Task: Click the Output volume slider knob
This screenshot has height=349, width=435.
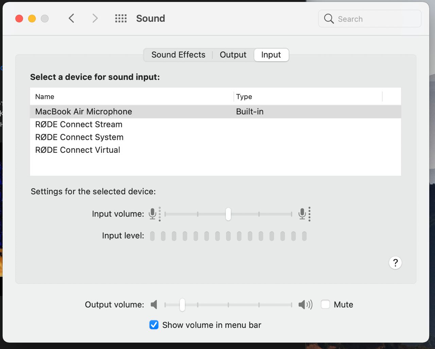Action: [182, 304]
